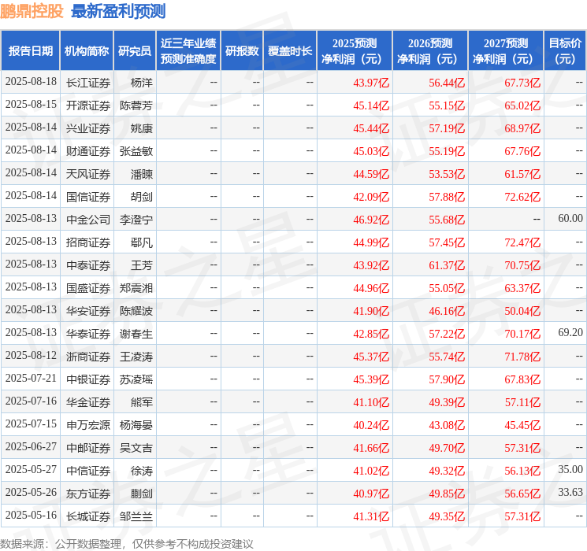Click the 覆盖时长 column header
This screenshot has width=587, height=551.
point(290,51)
